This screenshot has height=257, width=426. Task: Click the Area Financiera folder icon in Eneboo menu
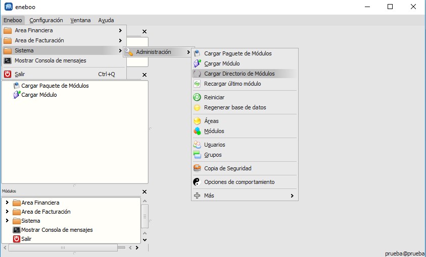[x=8, y=30]
